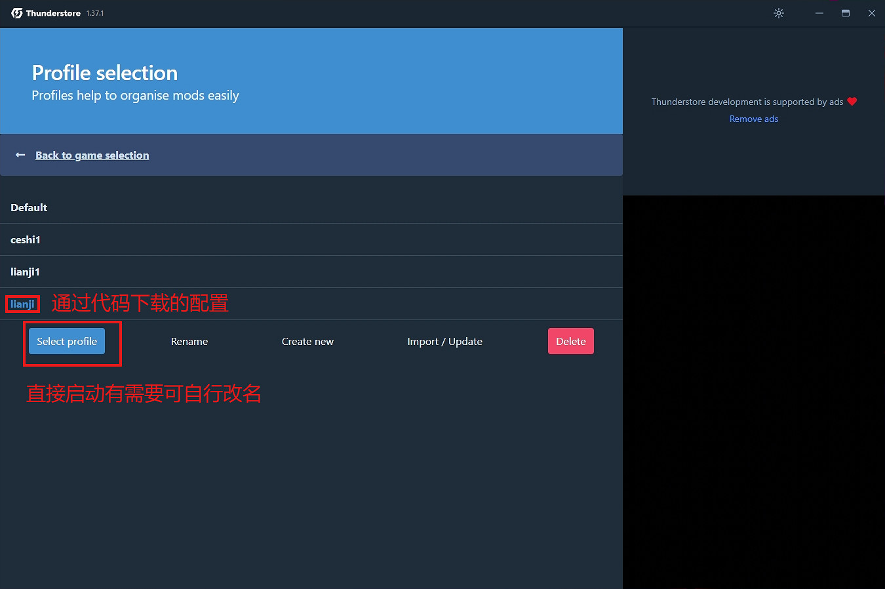Click the back arrow next to game selection
The width and height of the screenshot is (885, 589).
coord(20,155)
